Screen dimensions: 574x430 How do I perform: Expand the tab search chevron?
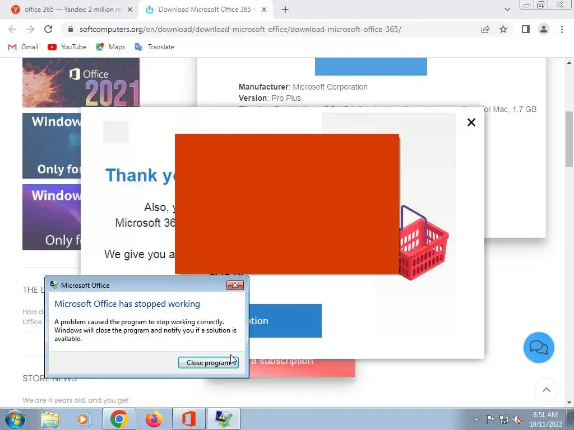(x=507, y=10)
